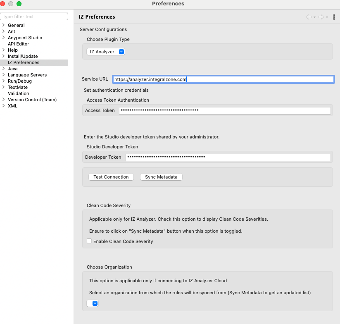Expand the Java tree node
340x324 pixels.
[x=3, y=69]
